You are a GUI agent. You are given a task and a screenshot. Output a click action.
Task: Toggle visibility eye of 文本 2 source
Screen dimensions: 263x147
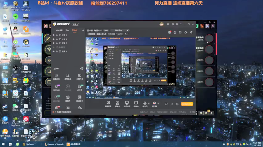54,43
